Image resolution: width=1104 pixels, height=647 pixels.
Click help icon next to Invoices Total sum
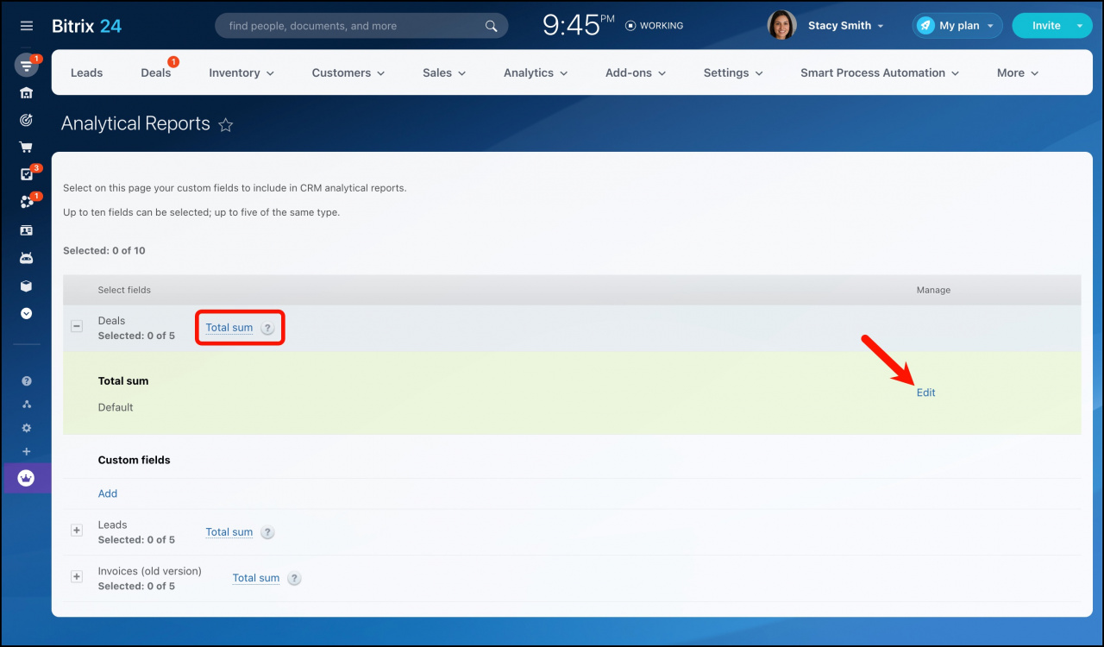click(294, 579)
